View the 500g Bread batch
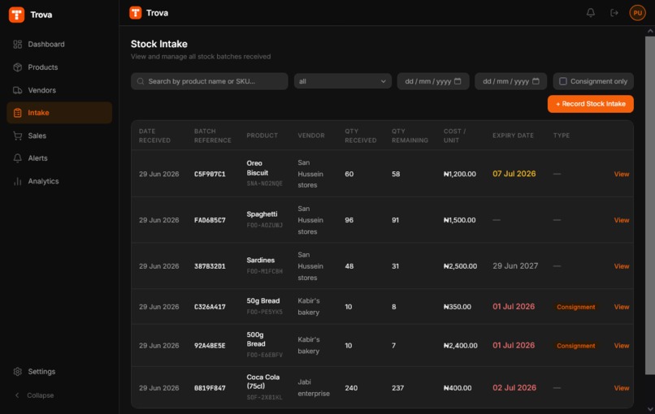Screen dimensions: 655x414 [621, 346]
